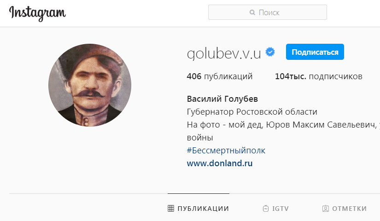This screenshot has height=221, width=380.
Task: Click the name Василий Голубев
Action: pos(222,99)
